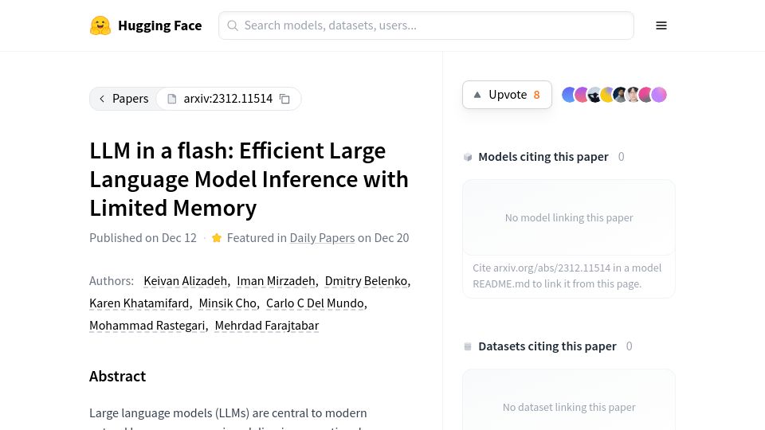The width and height of the screenshot is (765, 430).
Task: Open the arxiv:2312.11514 link
Action: (x=228, y=99)
